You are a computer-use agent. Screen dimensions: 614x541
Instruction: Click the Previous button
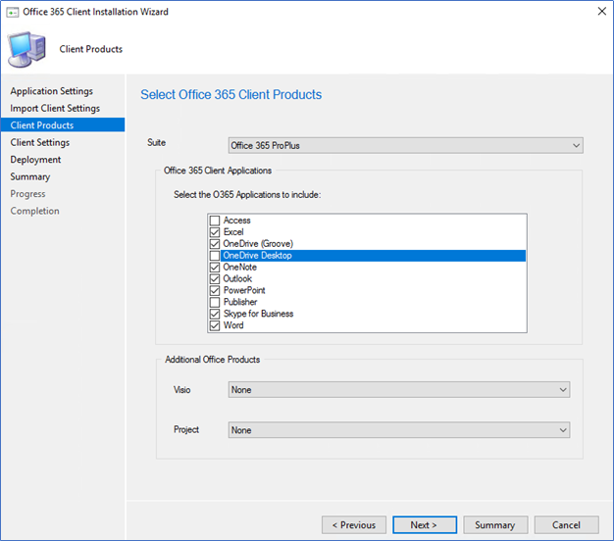point(354,525)
